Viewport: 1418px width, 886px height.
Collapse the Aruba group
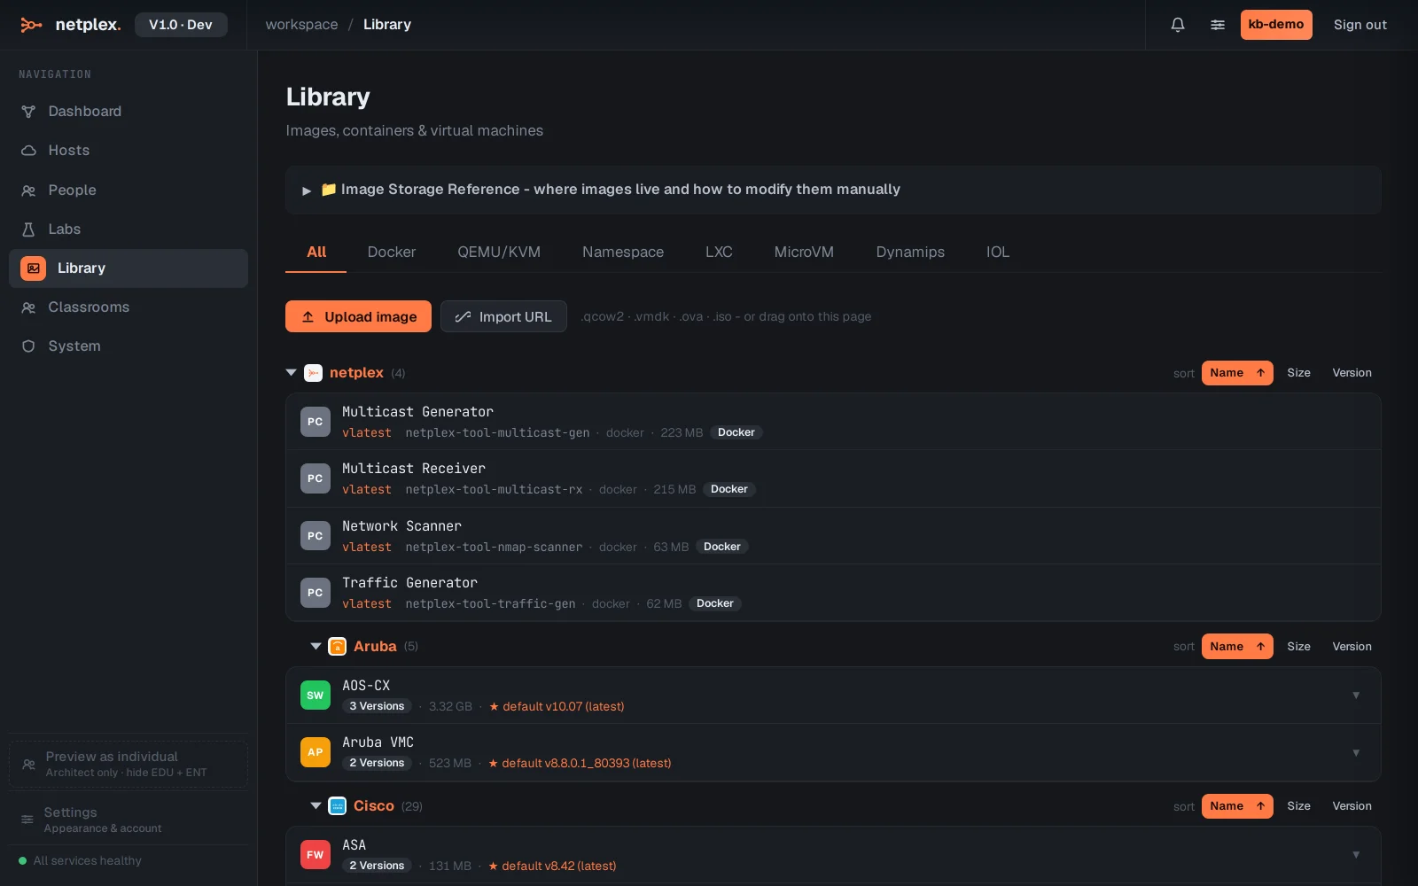(x=316, y=647)
